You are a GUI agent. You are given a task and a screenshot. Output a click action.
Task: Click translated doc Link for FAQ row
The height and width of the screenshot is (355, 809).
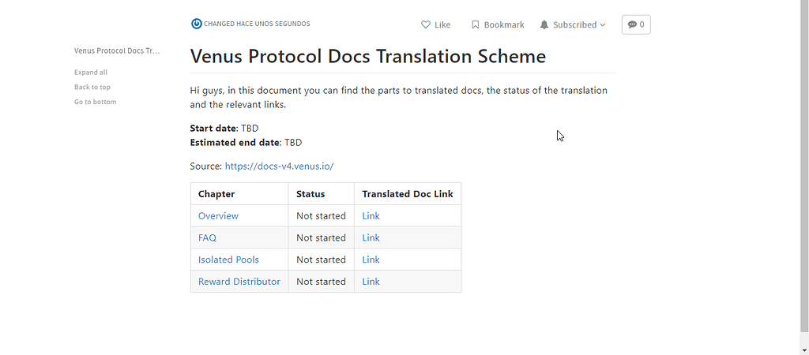371,237
